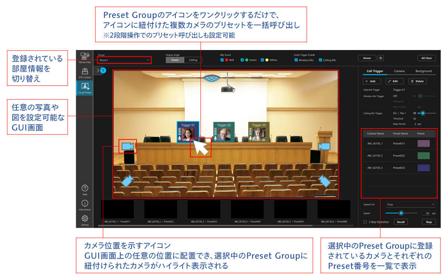
Task: Expand the Speed Unit Time dropdown
Action: point(410,205)
